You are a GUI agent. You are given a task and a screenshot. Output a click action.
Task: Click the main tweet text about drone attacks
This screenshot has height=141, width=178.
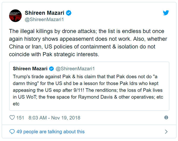coord(88,43)
